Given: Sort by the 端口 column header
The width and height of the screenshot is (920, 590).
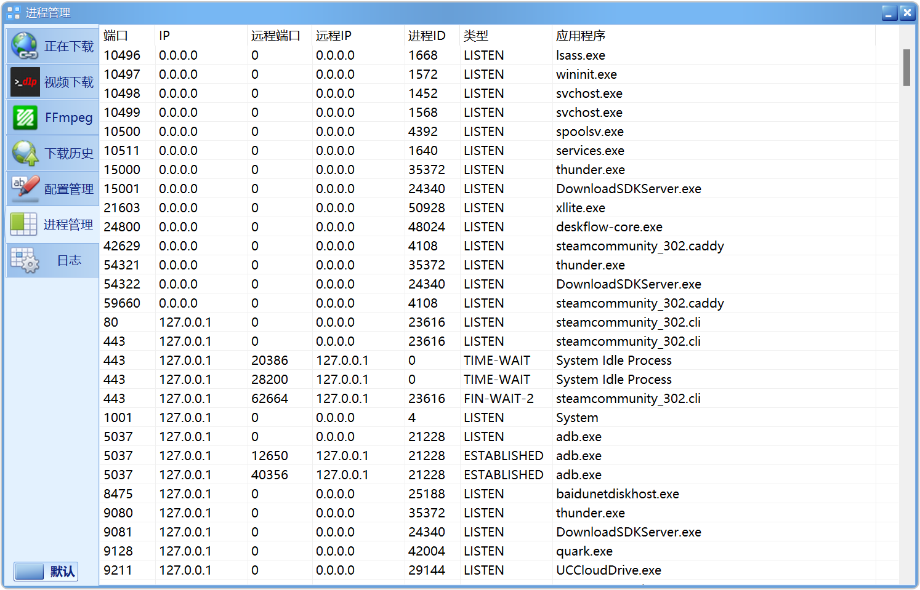Looking at the screenshot, I should [127, 36].
